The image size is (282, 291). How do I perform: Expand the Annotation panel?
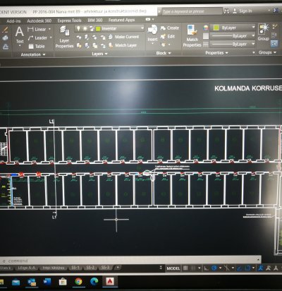point(33,54)
